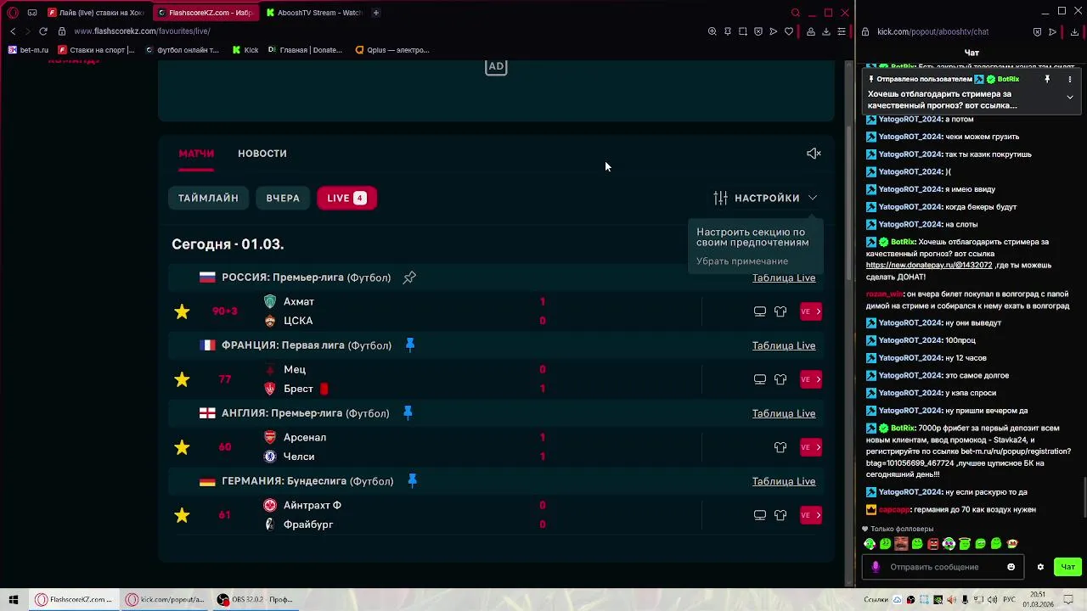Insert the red angry face emote

click(933, 544)
